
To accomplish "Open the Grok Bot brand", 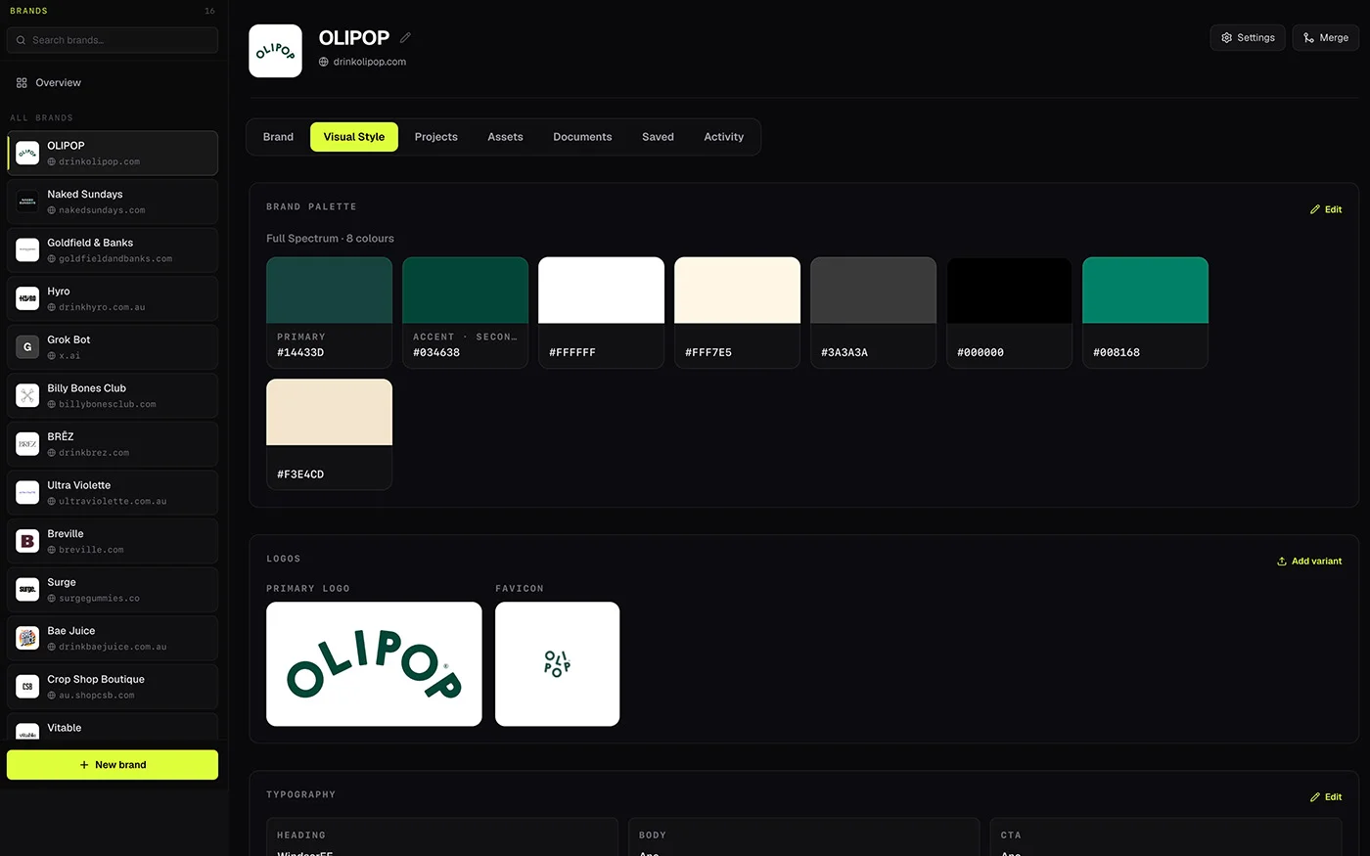I will tap(113, 347).
